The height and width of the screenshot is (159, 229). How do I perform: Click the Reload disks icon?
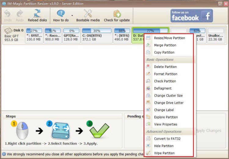pos(37,13)
